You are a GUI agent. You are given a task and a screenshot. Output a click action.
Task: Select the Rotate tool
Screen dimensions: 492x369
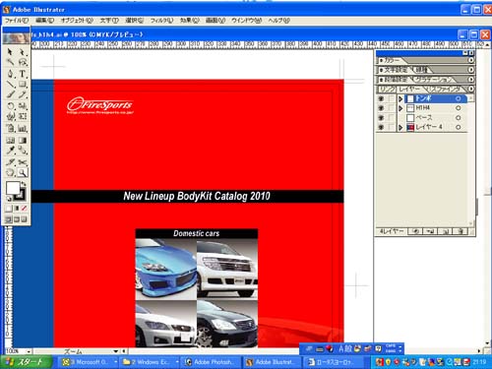pos(11,106)
